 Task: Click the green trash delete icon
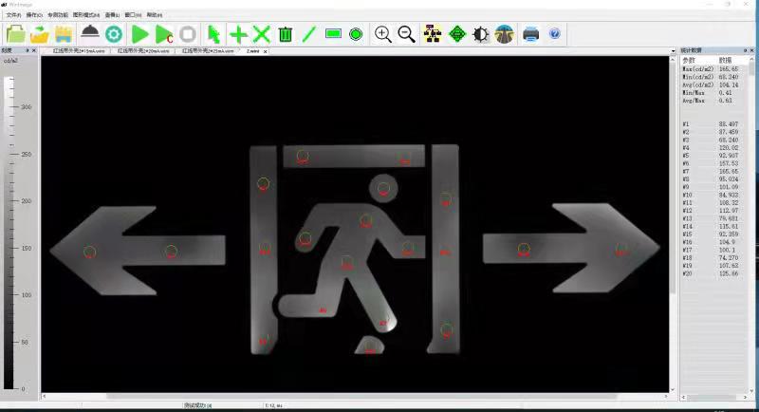tap(285, 34)
